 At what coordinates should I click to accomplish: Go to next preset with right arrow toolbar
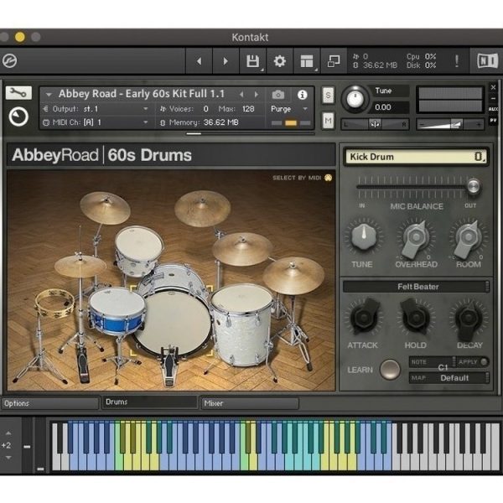[226, 61]
